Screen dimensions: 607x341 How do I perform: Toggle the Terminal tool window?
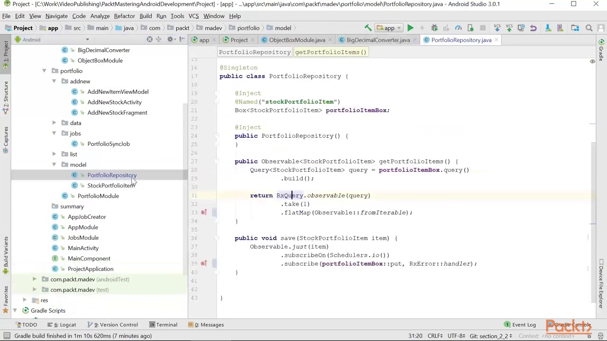tap(163, 324)
